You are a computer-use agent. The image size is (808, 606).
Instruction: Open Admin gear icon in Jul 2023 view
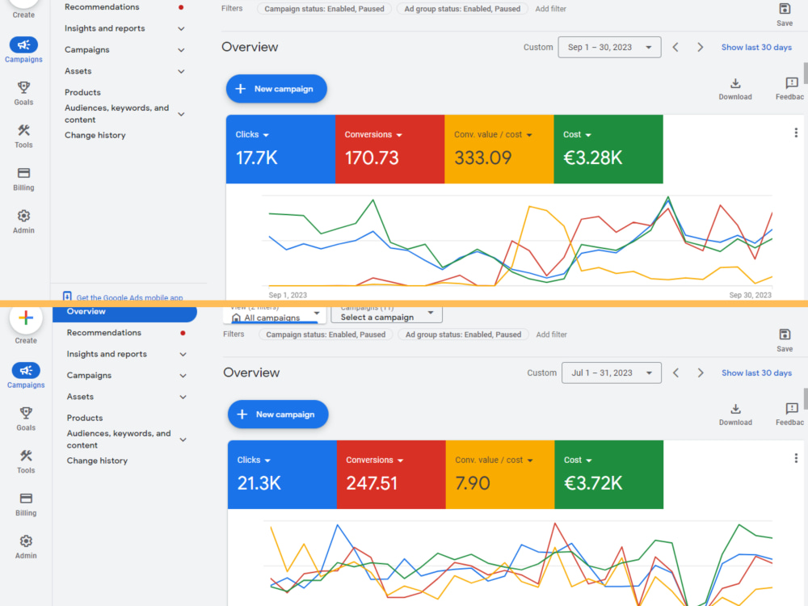pyautogui.click(x=26, y=541)
